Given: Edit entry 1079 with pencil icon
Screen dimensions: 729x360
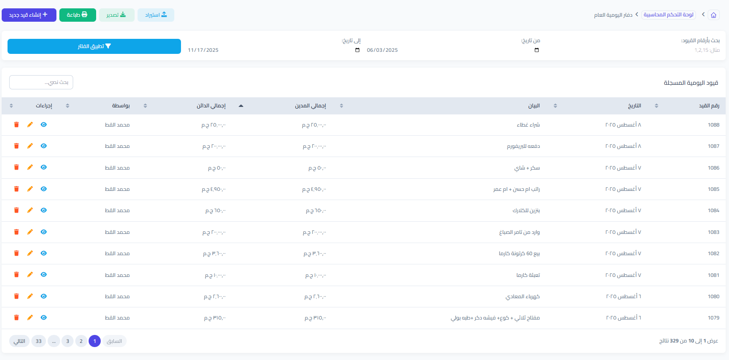Looking at the screenshot, I should click(x=30, y=317).
